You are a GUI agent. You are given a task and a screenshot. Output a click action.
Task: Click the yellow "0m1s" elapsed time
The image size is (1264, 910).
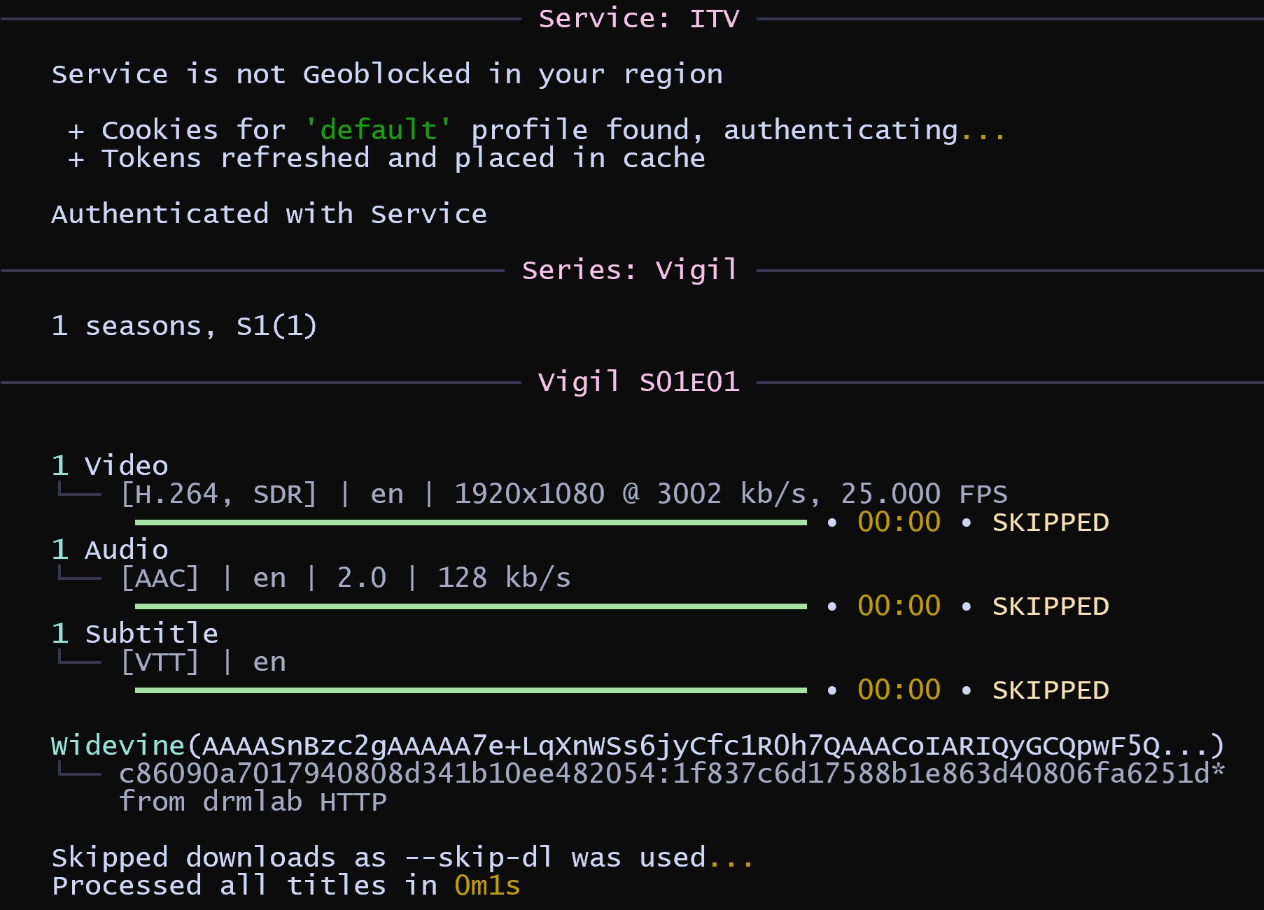487,886
